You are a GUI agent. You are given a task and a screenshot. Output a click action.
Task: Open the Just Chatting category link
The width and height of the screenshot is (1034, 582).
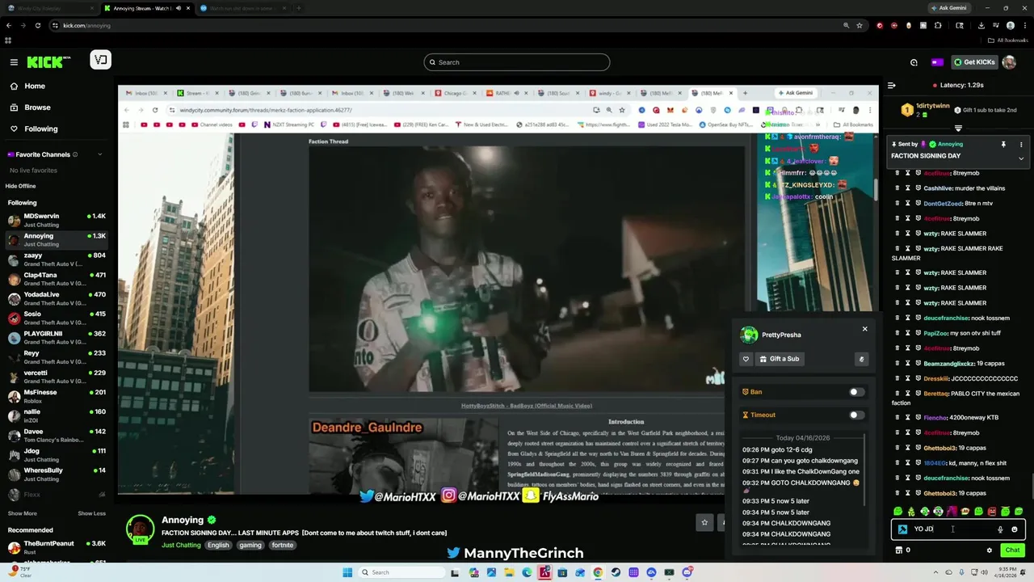(181, 545)
